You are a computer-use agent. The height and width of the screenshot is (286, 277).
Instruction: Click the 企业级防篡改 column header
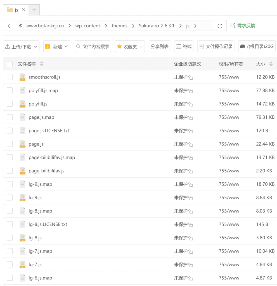click(x=188, y=64)
